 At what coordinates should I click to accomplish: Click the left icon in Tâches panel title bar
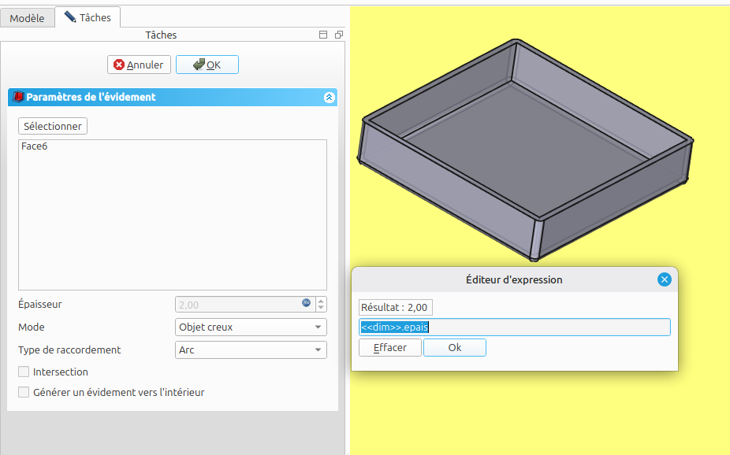tap(322, 35)
